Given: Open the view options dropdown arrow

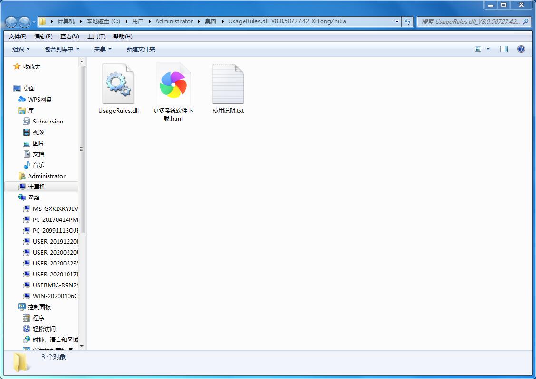Looking at the screenshot, I should (x=488, y=49).
